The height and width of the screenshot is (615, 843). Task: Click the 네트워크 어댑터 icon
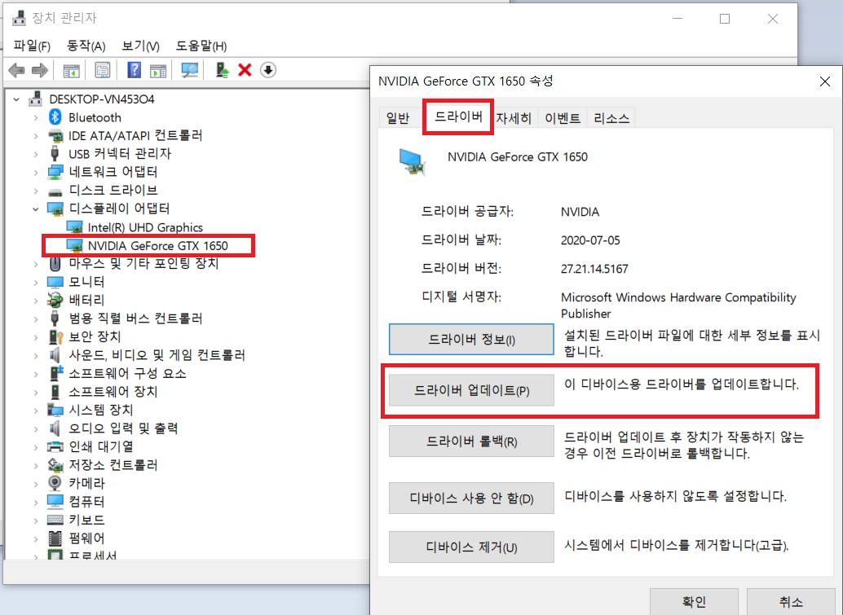point(55,172)
